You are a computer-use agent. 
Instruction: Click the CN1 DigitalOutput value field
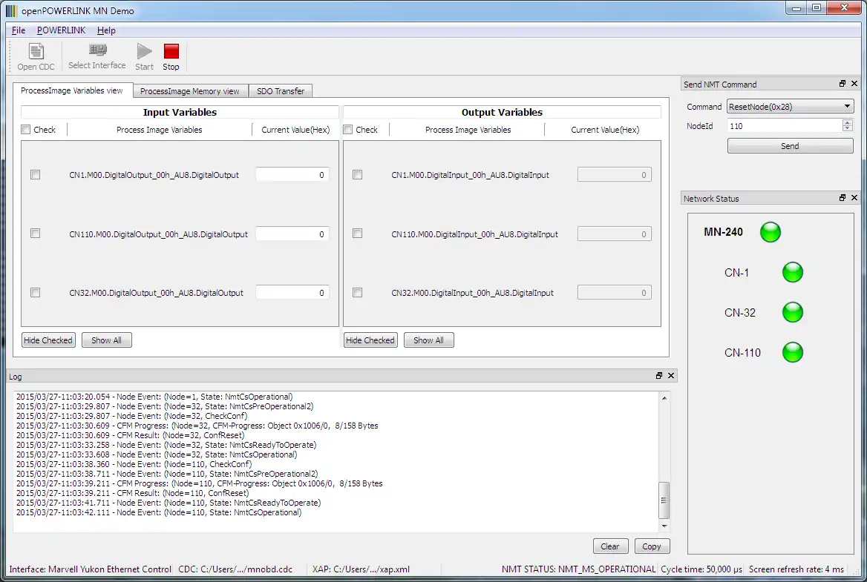[292, 174]
